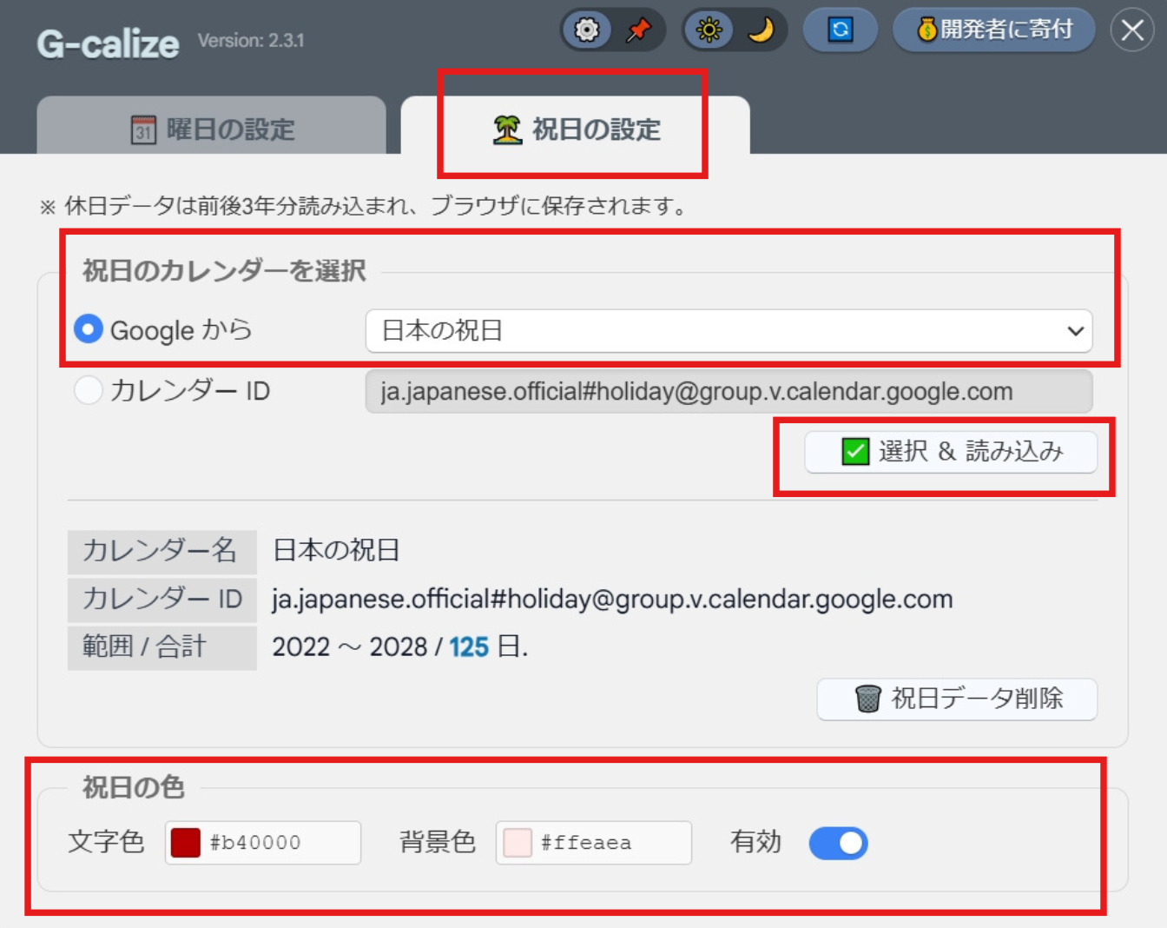Click the dropdown chevron arrow for holiday calendar
The height and width of the screenshot is (928, 1167).
[x=1075, y=331]
